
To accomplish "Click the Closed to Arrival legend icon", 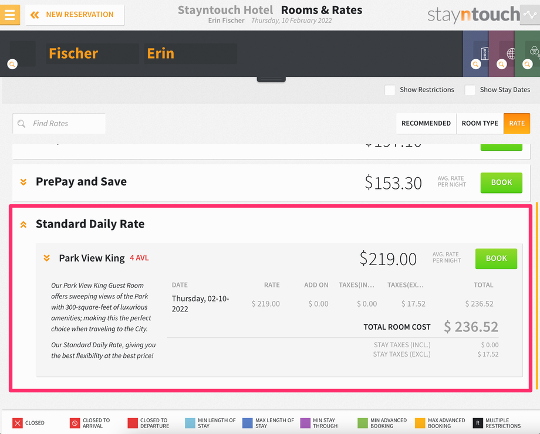I will (x=75, y=423).
